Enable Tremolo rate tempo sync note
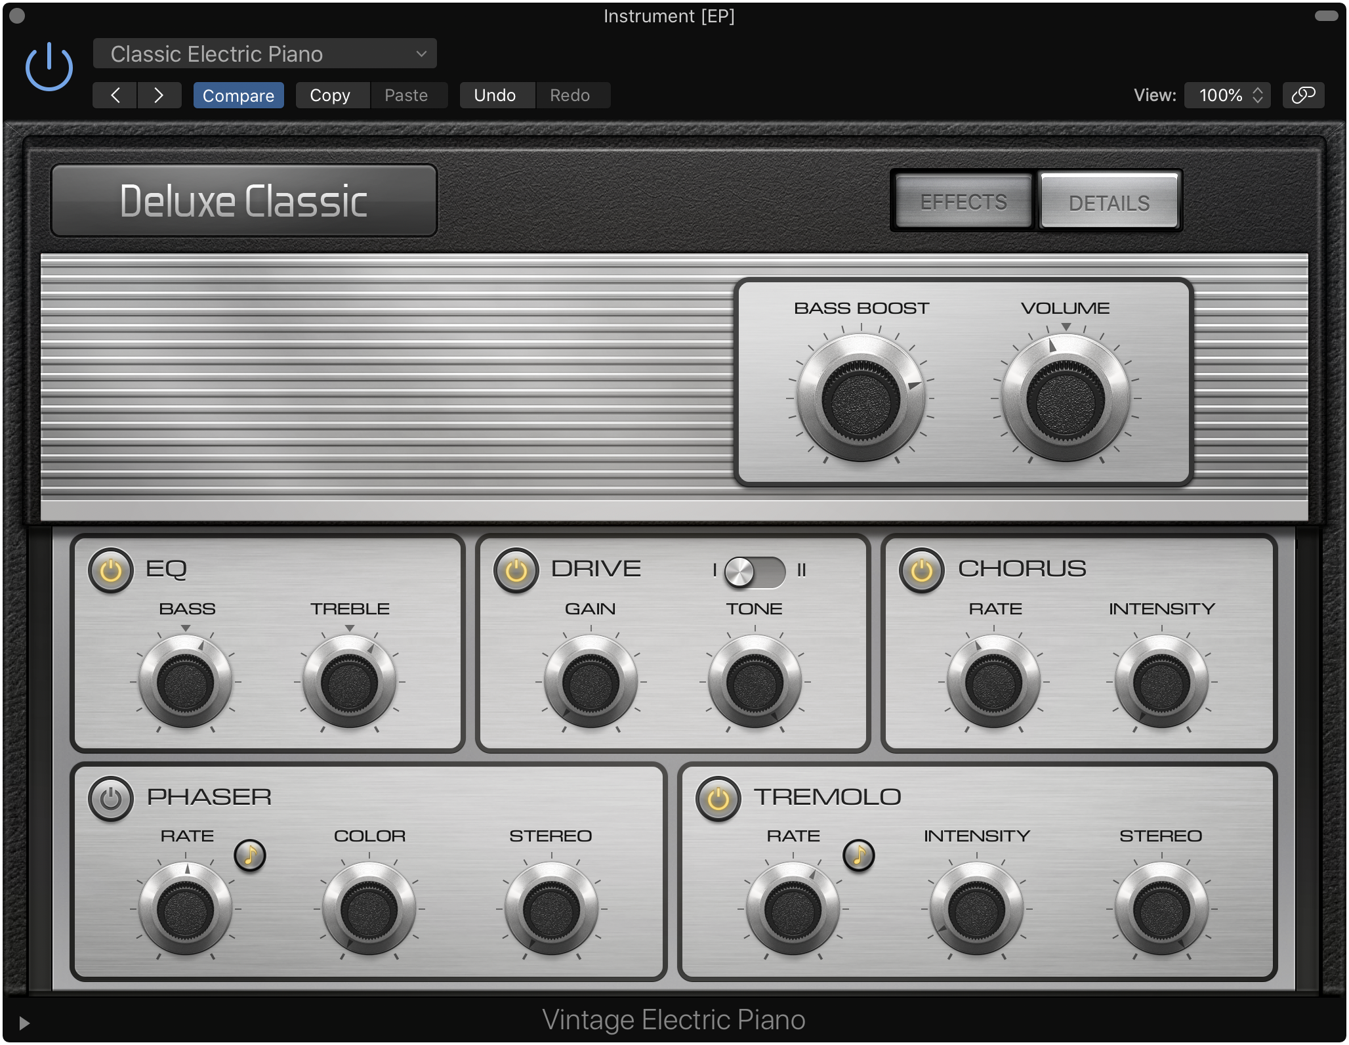1349x1045 pixels. (859, 855)
